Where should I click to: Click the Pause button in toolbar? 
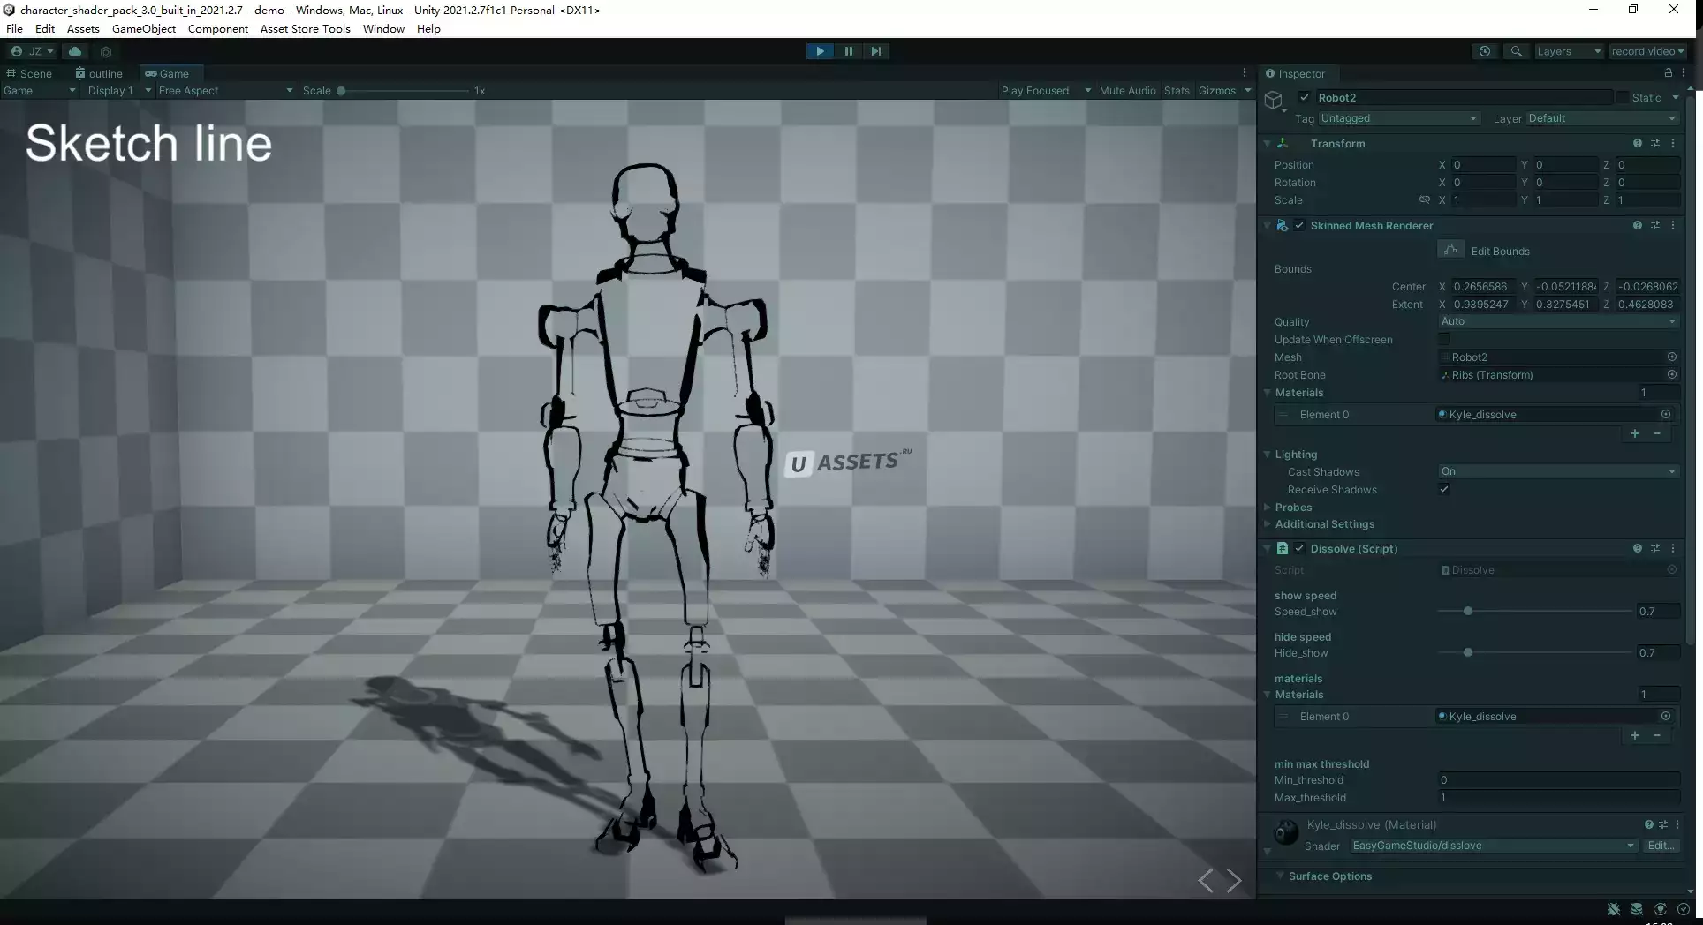(848, 51)
